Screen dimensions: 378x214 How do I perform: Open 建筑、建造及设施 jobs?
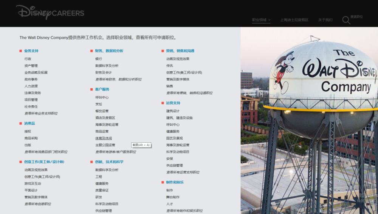179,118
